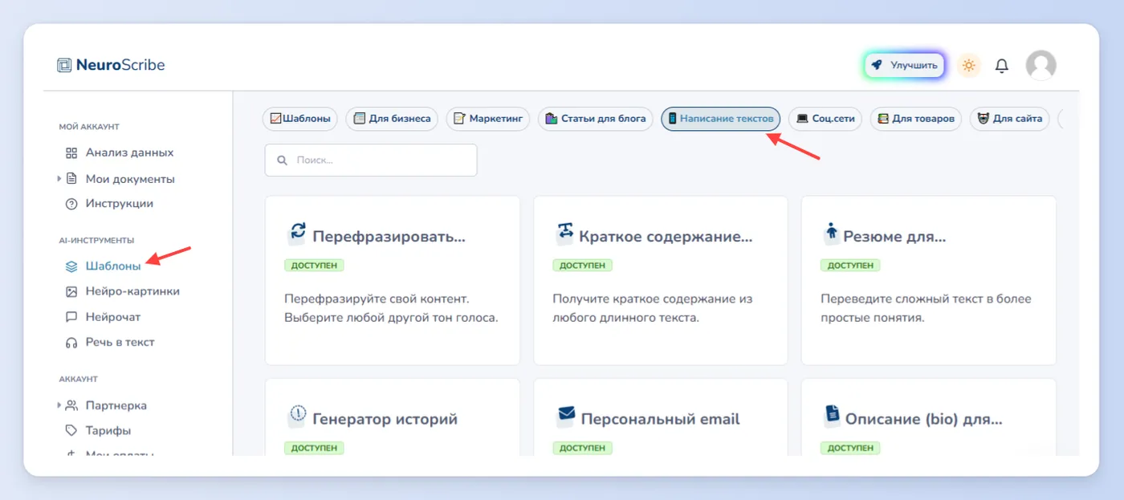The image size is (1124, 500).
Task: Click the icon in Для товаров chip
Action: [883, 119]
